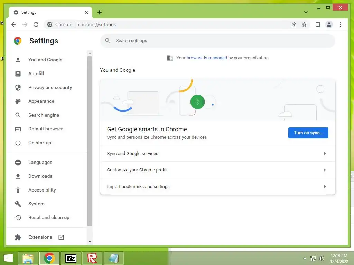Click in the Search settings field
This screenshot has width=354, height=265.
(x=218, y=41)
